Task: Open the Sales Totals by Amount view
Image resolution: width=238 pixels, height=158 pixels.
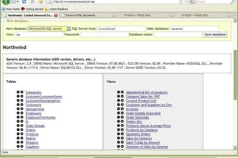Action: [x=143, y=142]
